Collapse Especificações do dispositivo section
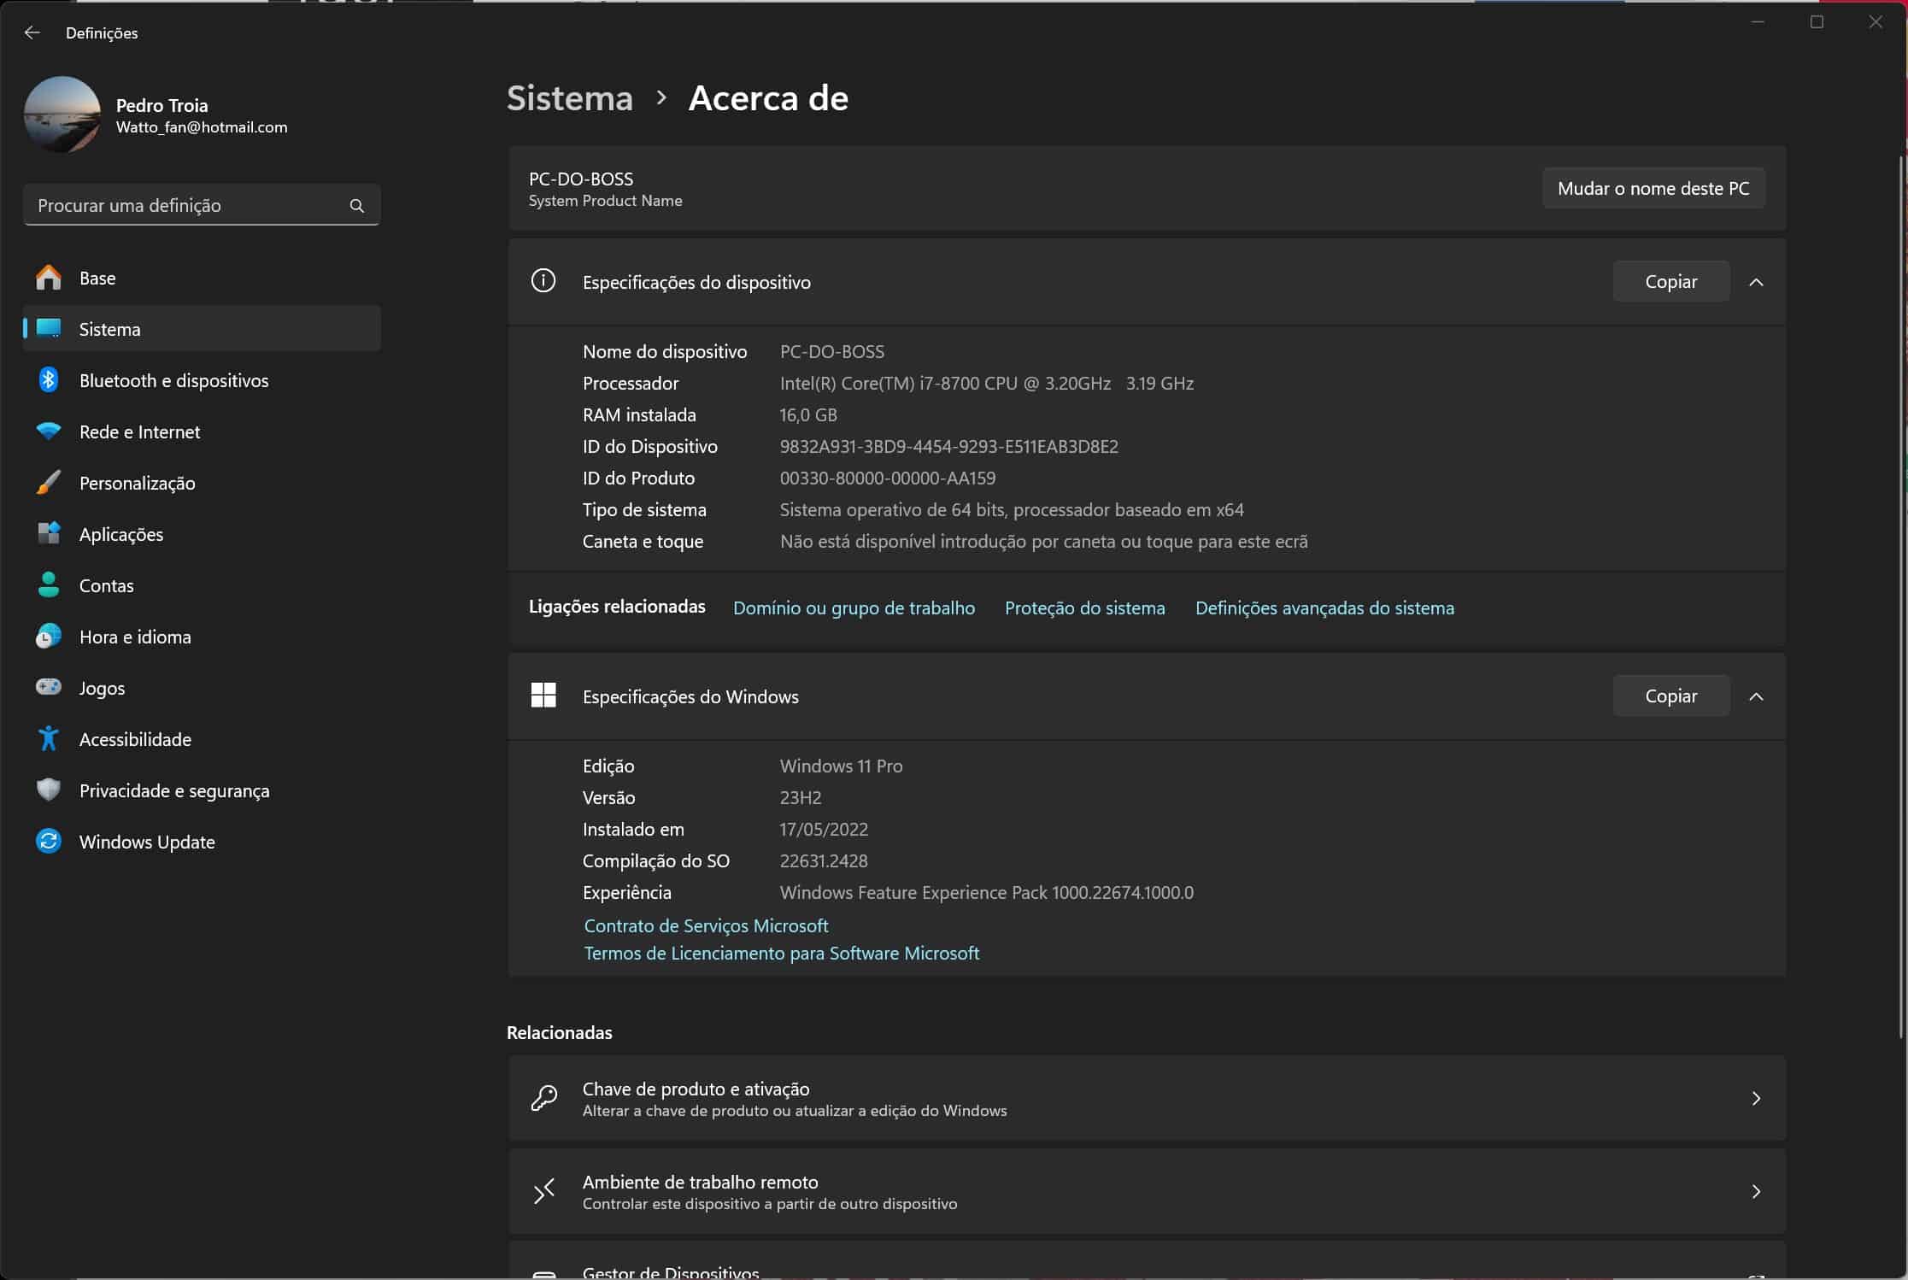The width and height of the screenshot is (1908, 1280). coord(1756,282)
